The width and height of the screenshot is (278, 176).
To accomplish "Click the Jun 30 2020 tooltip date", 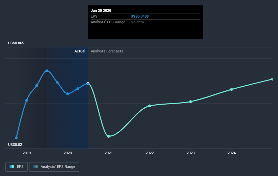I will (101, 10).
